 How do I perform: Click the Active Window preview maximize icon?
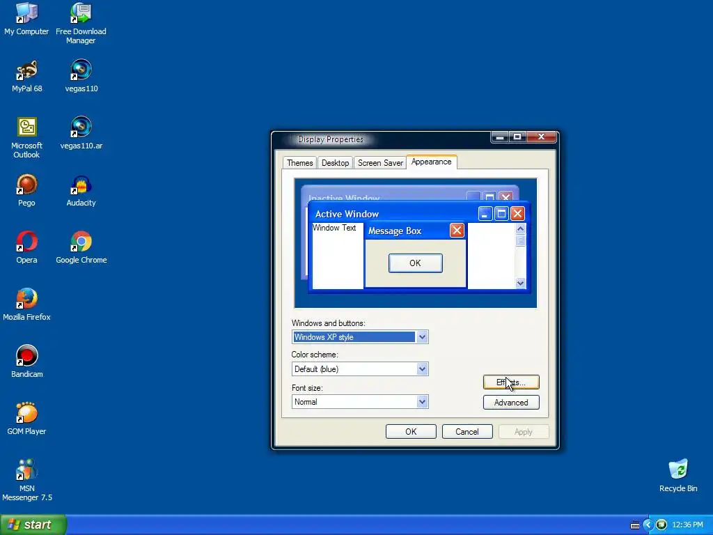(x=501, y=214)
